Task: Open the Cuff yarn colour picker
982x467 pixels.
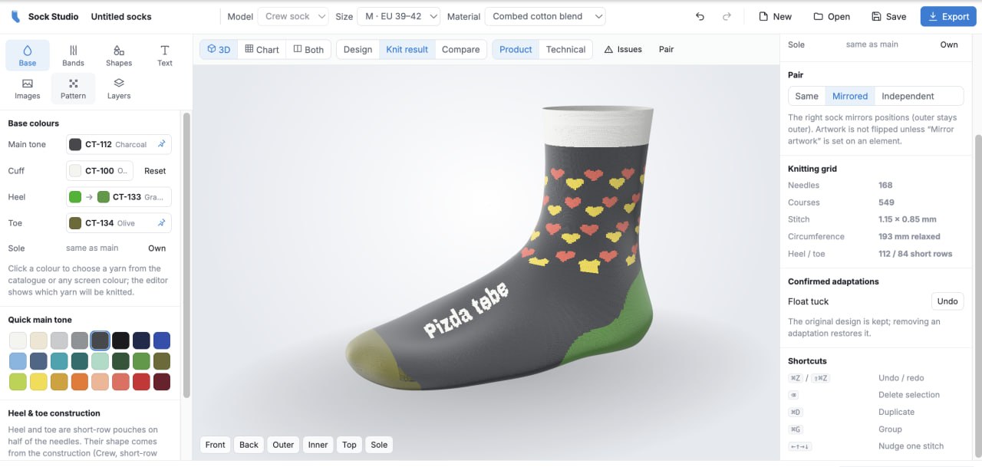Action: 100,171
